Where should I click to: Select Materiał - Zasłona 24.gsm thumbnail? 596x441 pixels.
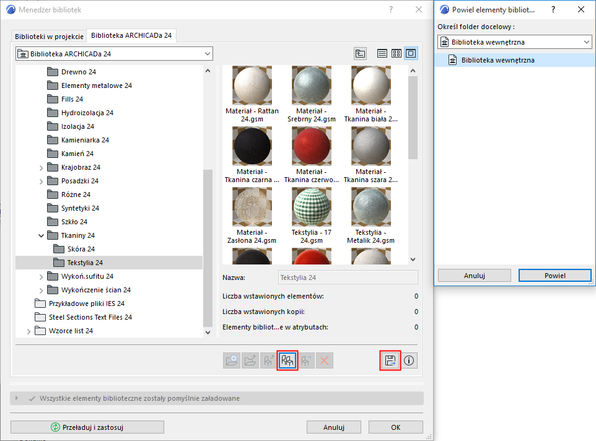[252, 207]
